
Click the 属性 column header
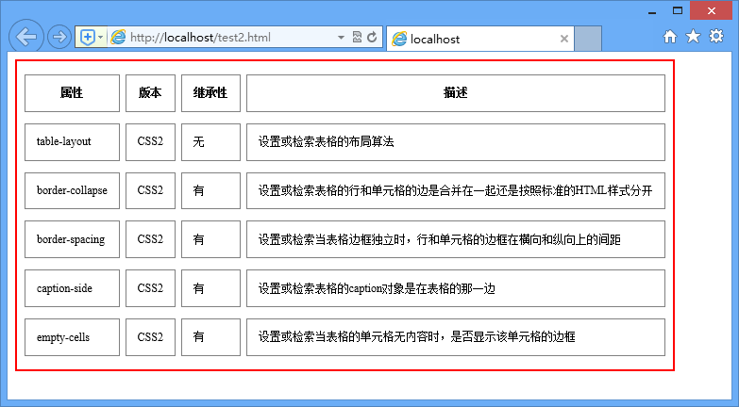72,93
